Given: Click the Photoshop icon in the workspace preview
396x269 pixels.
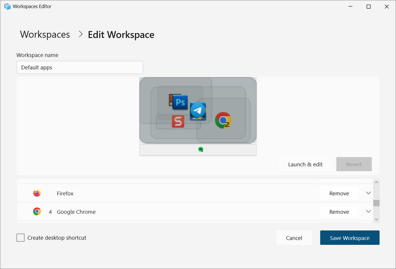Looking at the screenshot, I should pyautogui.click(x=180, y=102).
